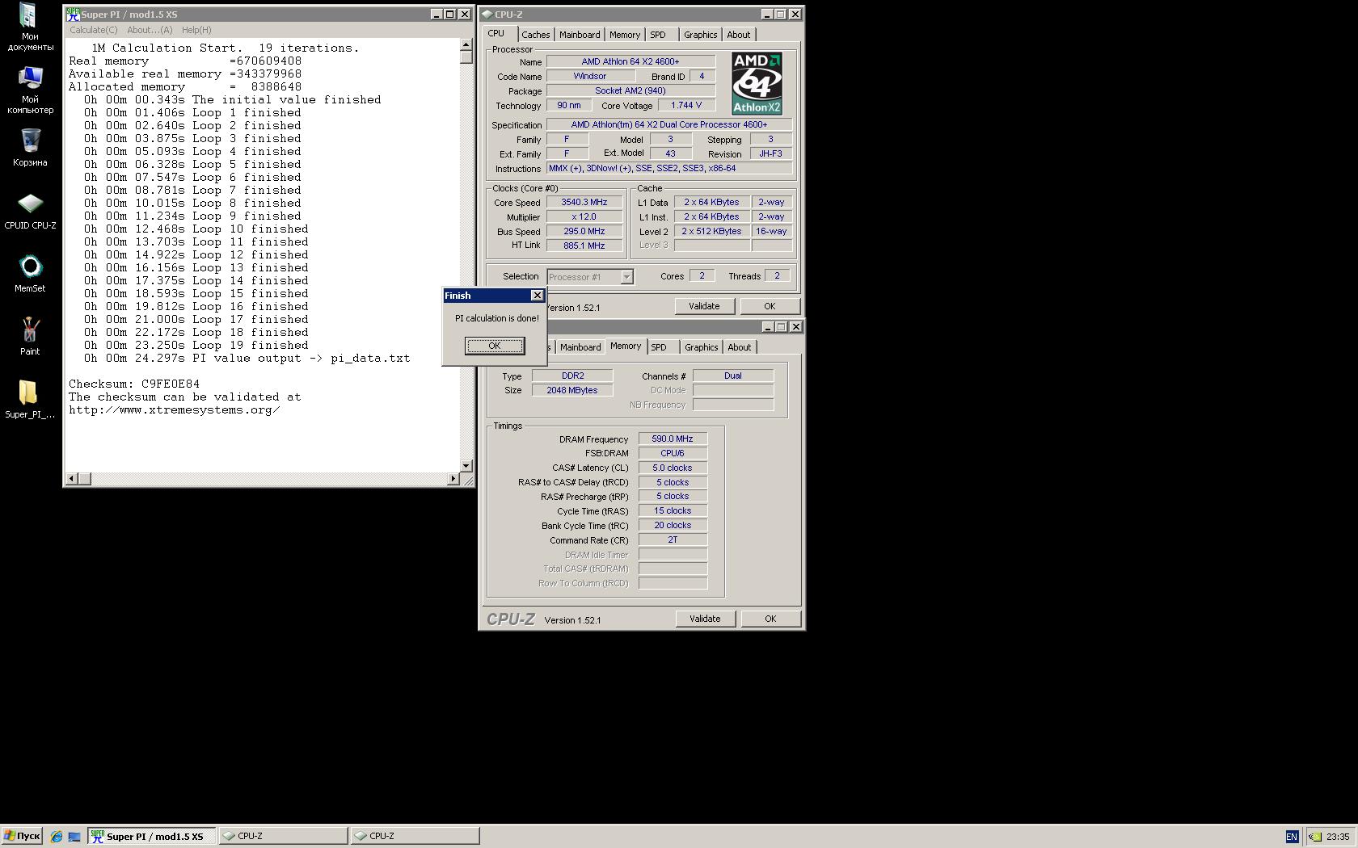1358x848 pixels.
Task: Open the Graphics tab in lower CPU-Z window
Action: click(701, 347)
